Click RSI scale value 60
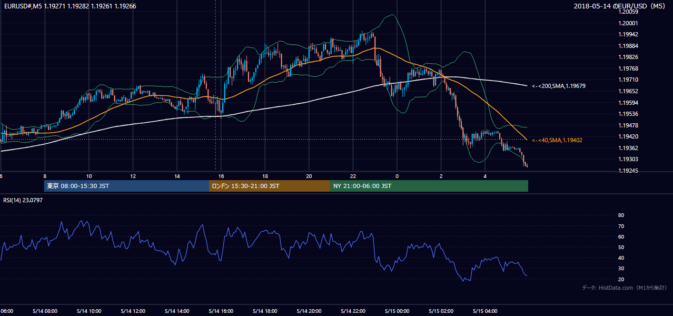 pyautogui.click(x=621, y=236)
